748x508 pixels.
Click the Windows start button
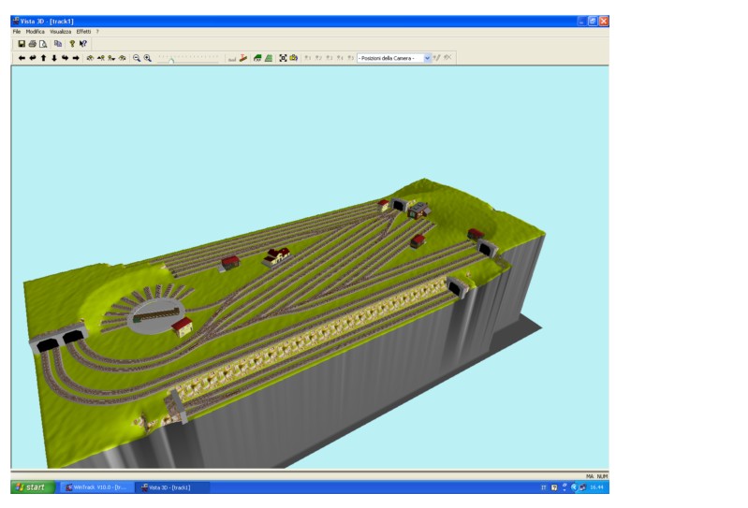[30, 487]
